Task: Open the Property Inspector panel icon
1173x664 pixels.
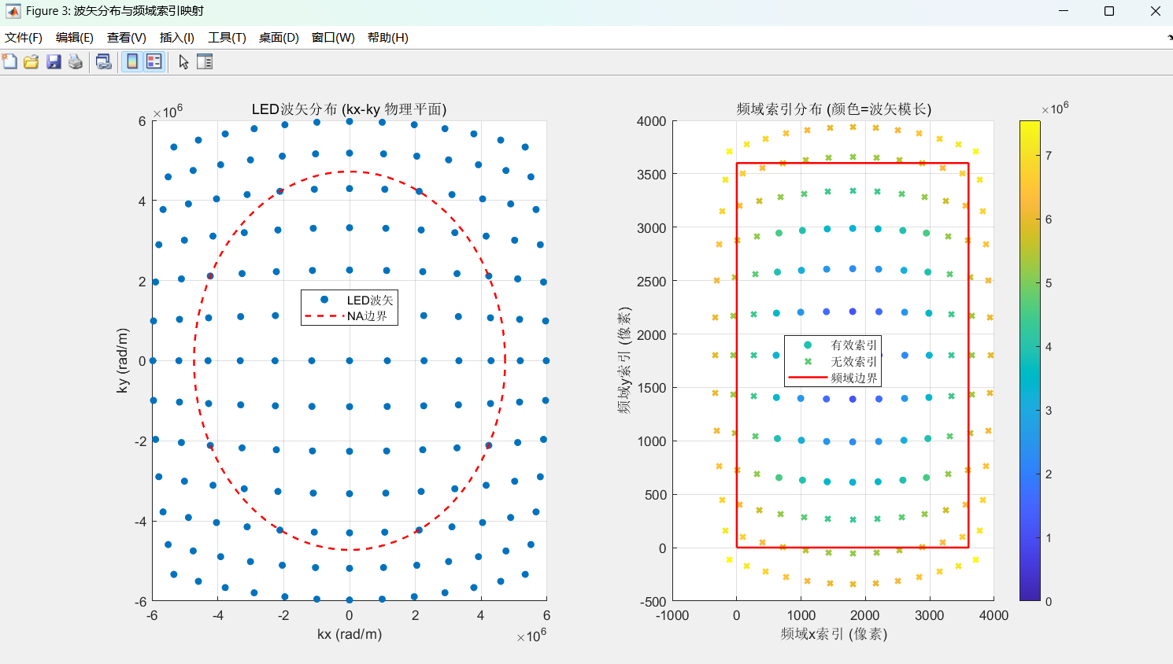Action: coord(205,61)
